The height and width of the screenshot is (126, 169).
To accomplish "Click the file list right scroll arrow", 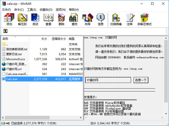I will tap(81, 118).
